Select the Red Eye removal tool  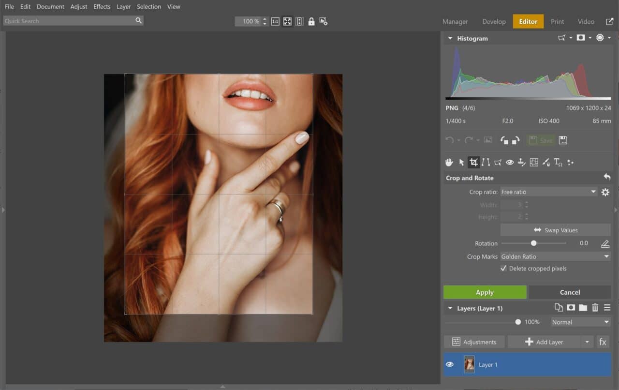pos(510,162)
